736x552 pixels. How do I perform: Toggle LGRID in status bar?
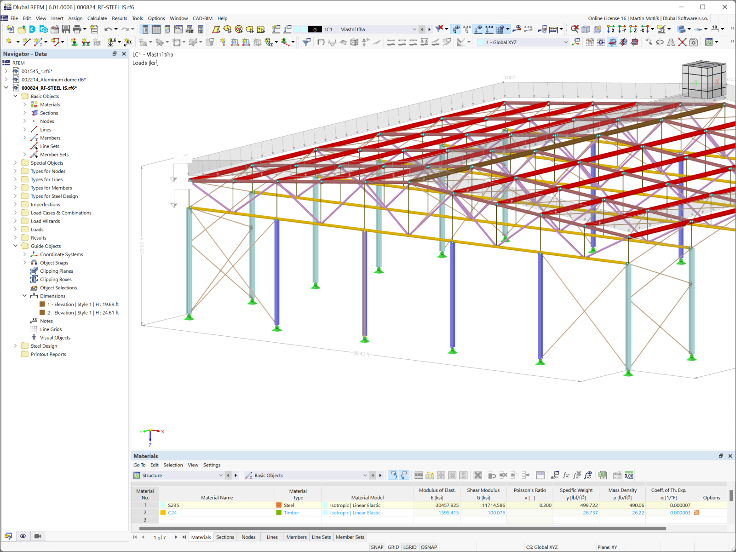point(410,547)
